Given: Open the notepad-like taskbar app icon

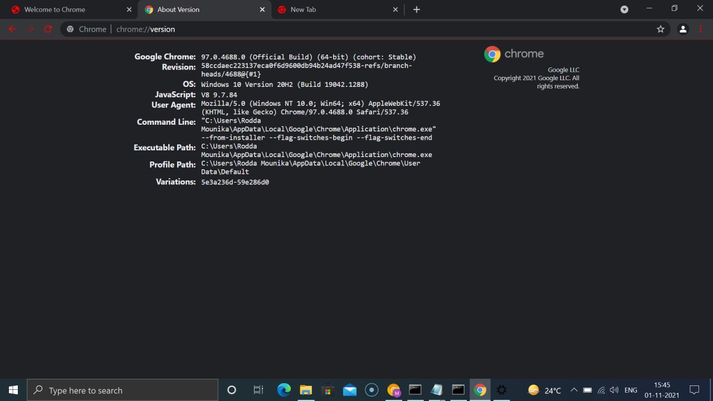Looking at the screenshot, I should pyautogui.click(x=437, y=390).
